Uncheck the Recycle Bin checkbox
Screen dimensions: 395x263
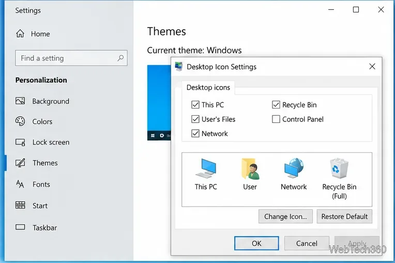pos(276,105)
